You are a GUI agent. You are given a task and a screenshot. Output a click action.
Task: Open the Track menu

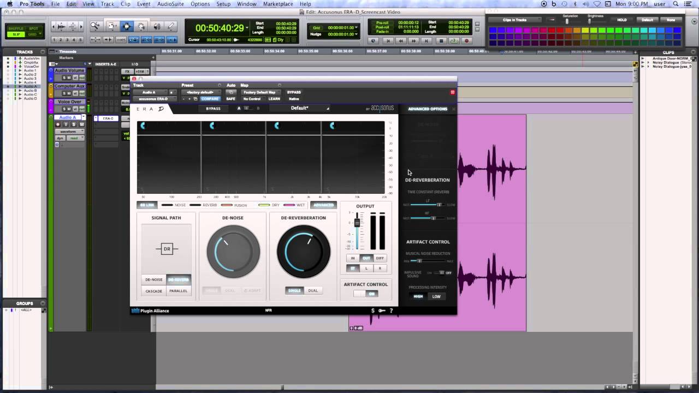click(108, 4)
